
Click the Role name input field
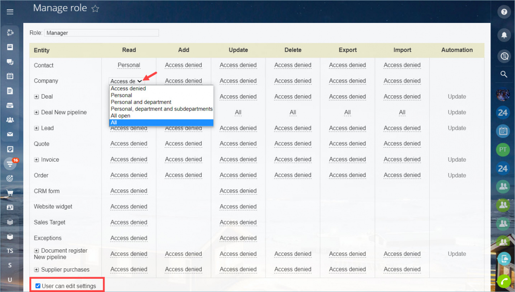[x=101, y=33]
